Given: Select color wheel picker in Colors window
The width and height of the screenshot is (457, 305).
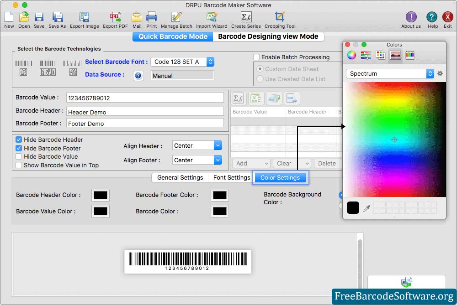Looking at the screenshot, I should tap(351, 55).
